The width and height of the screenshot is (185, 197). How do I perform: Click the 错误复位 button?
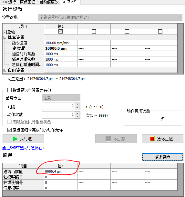pos(162,157)
